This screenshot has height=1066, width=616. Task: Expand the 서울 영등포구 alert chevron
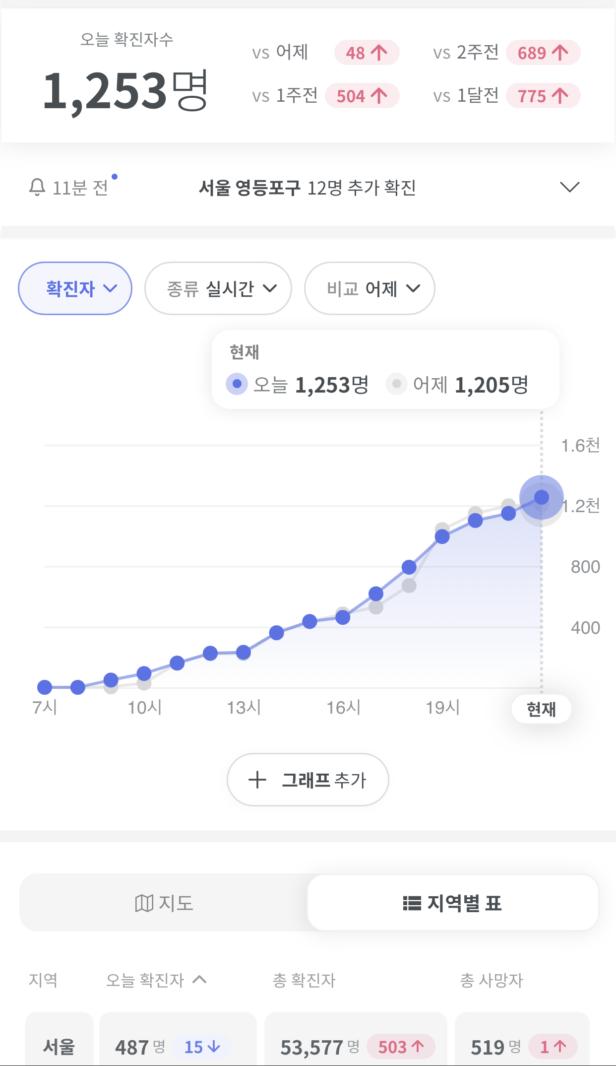point(569,187)
